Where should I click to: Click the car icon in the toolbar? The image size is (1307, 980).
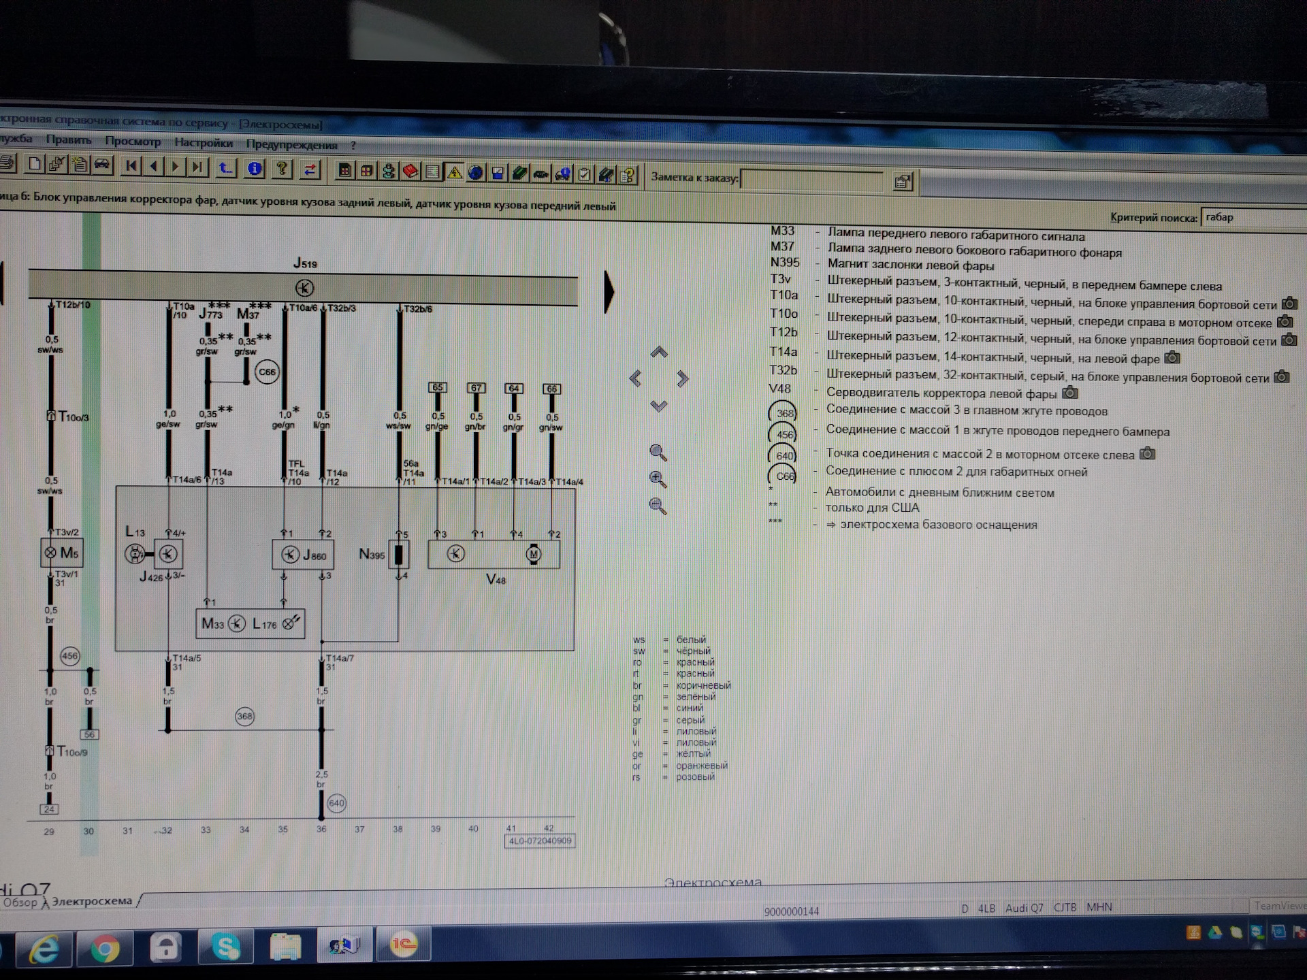(x=102, y=165)
